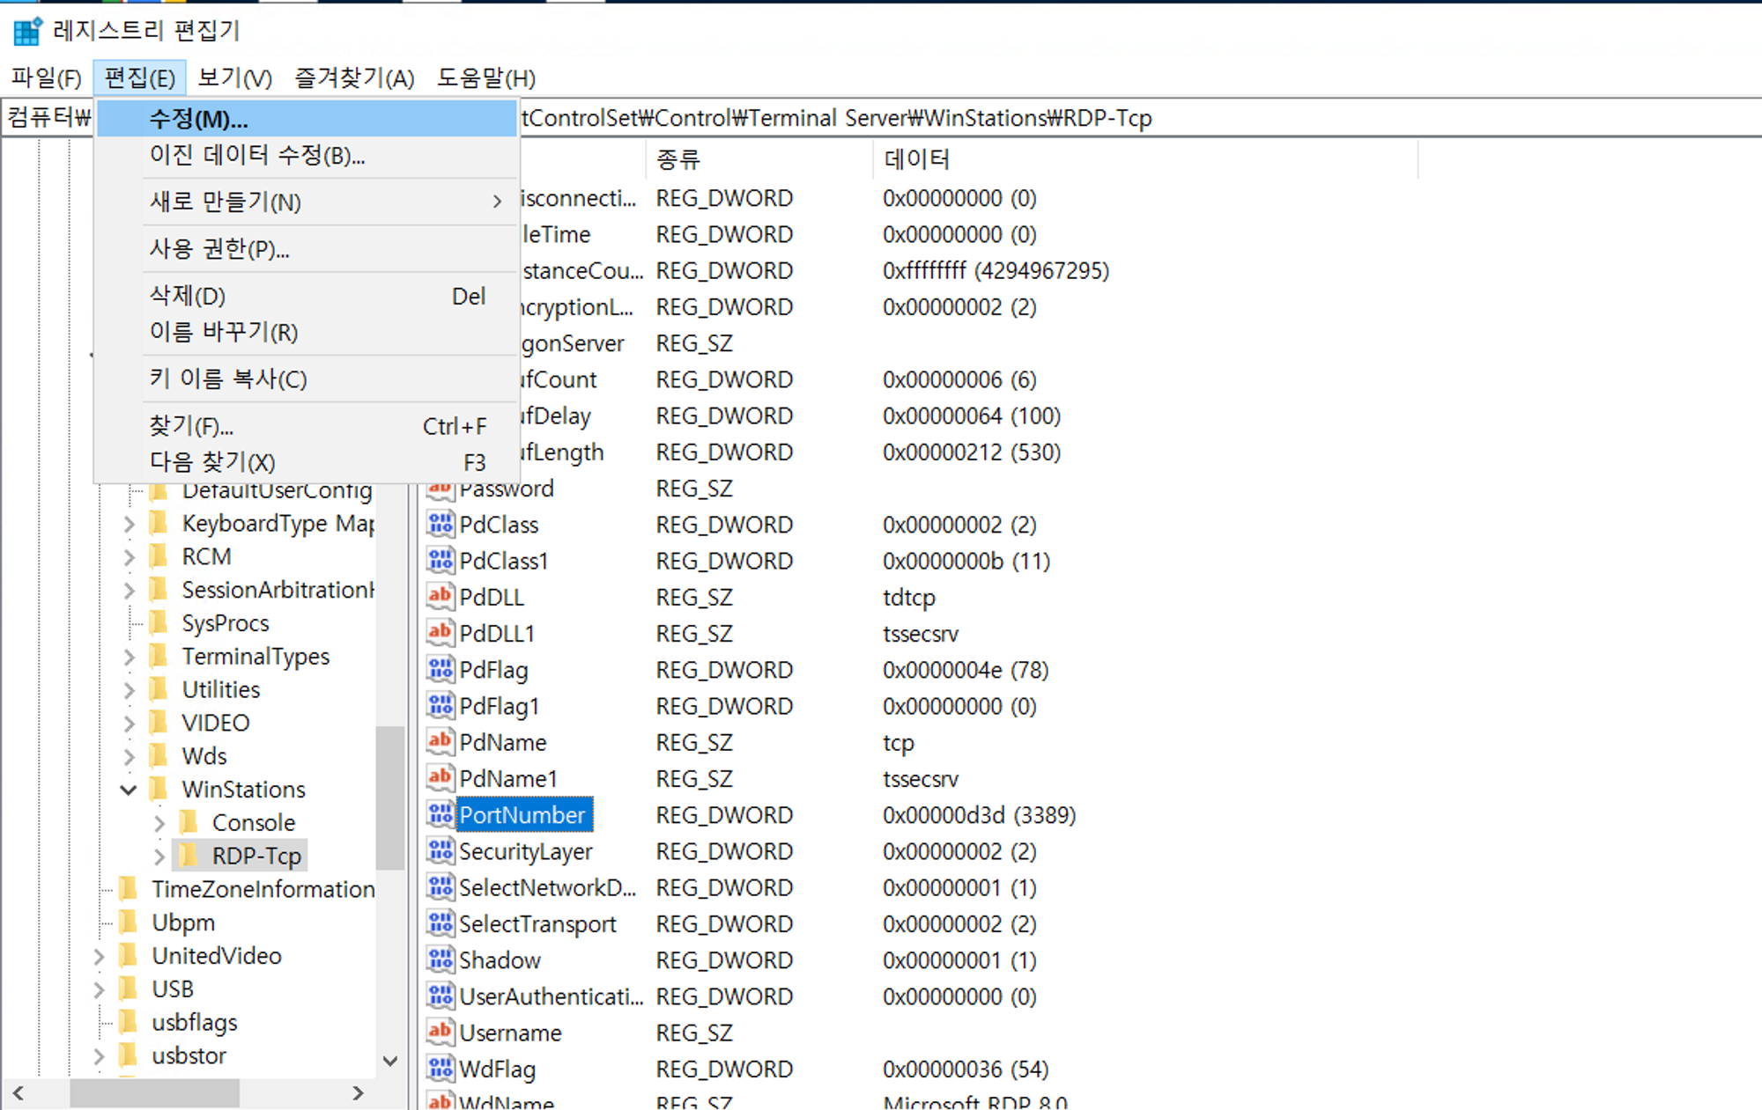This screenshot has height=1110, width=1762.
Task: Click the Registry Editor title bar icon
Action: pos(27,31)
